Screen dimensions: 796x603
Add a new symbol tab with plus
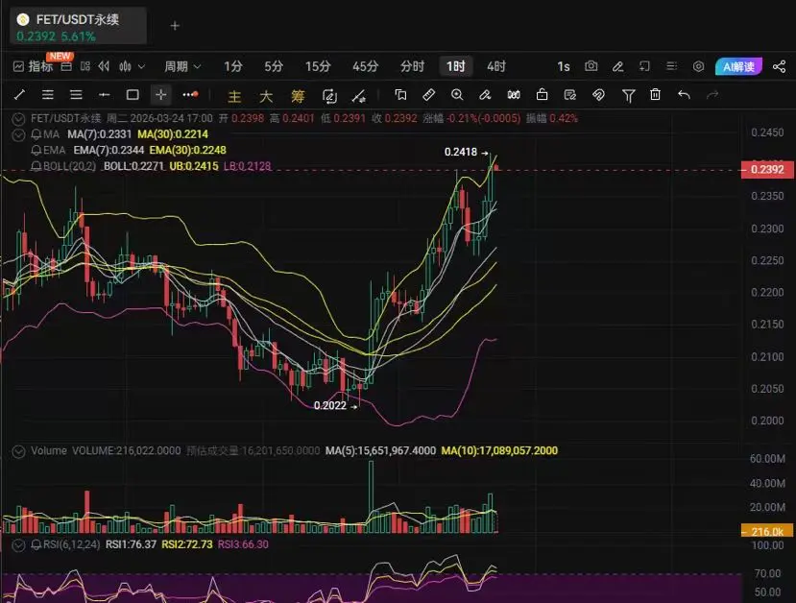[175, 26]
